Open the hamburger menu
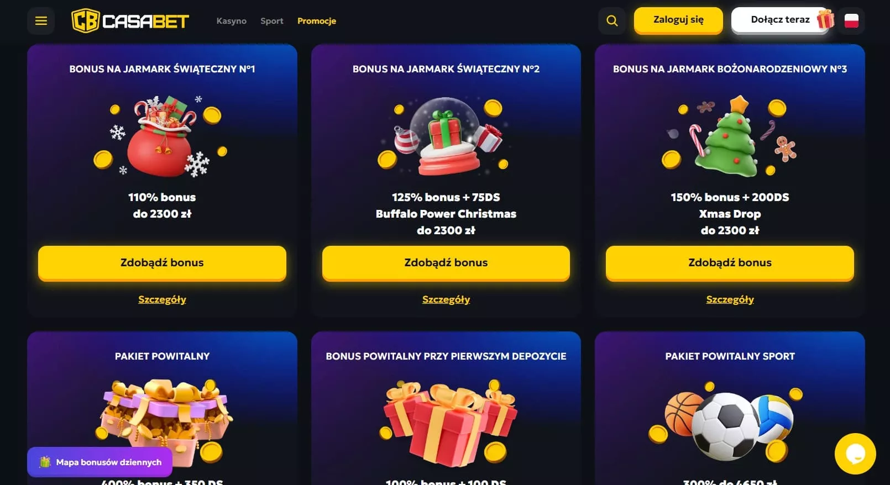 pyautogui.click(x=41, y=21)
